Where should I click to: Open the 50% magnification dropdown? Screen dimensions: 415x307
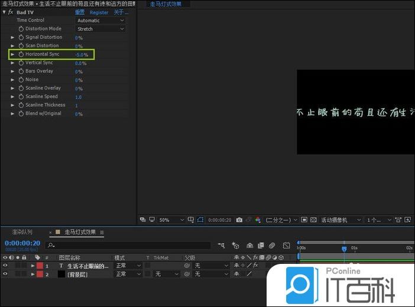(x=168, y=220)
